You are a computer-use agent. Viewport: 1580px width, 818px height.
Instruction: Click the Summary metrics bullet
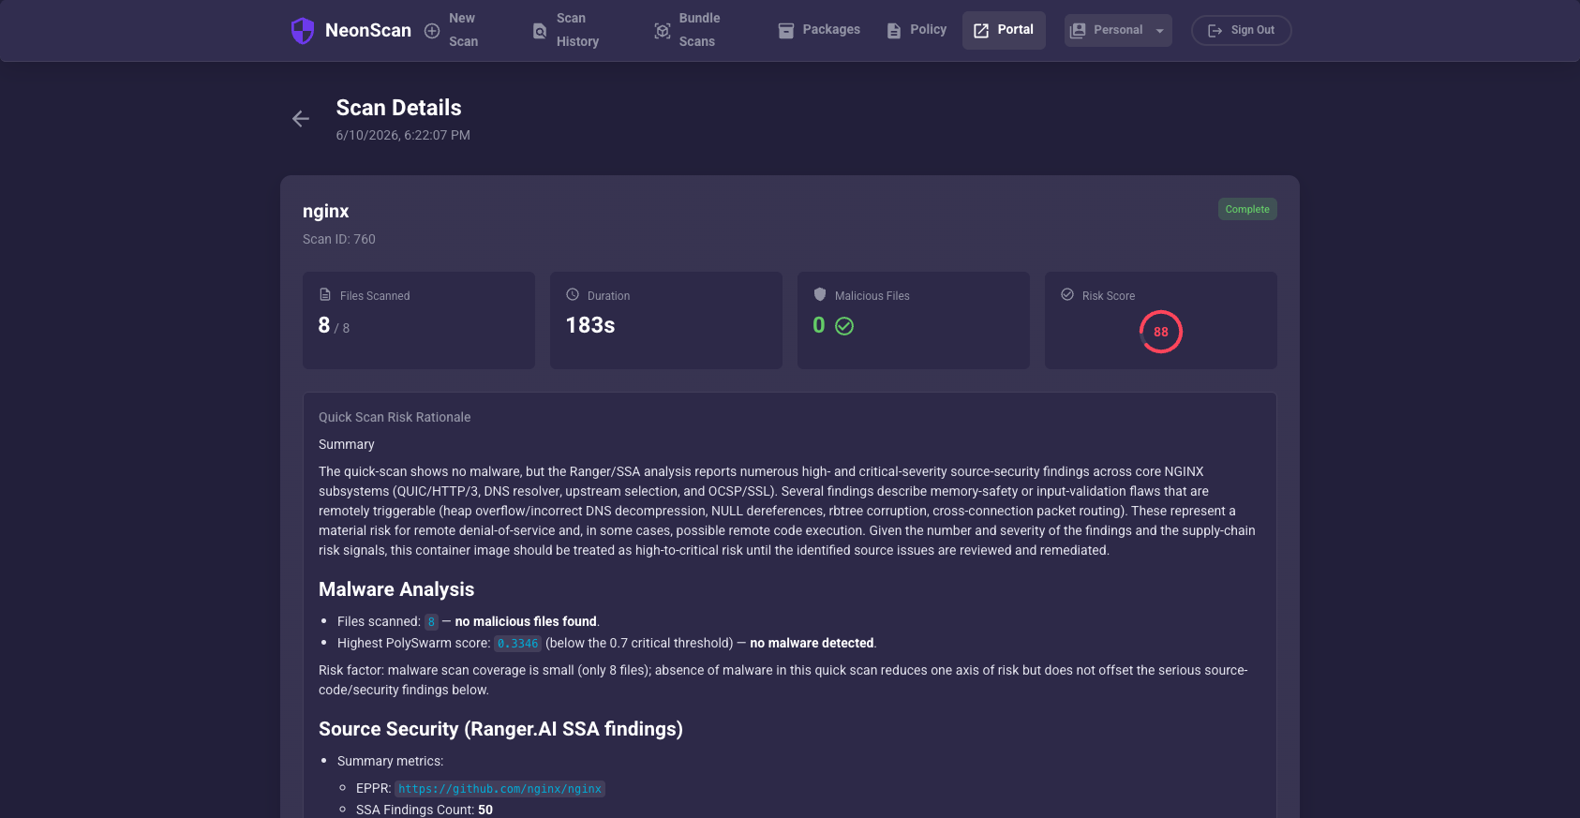tap(390, 761)
